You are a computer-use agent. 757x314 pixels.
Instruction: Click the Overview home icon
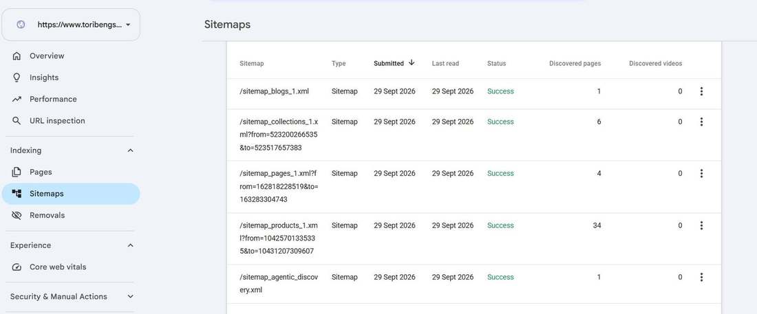coord(17,56)
